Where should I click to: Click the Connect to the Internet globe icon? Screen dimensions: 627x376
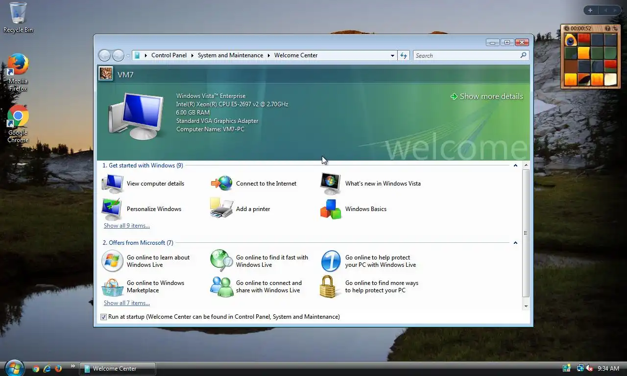pos(222,184)
